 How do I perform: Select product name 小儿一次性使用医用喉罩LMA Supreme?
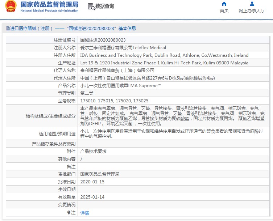(x=121, y=86)
